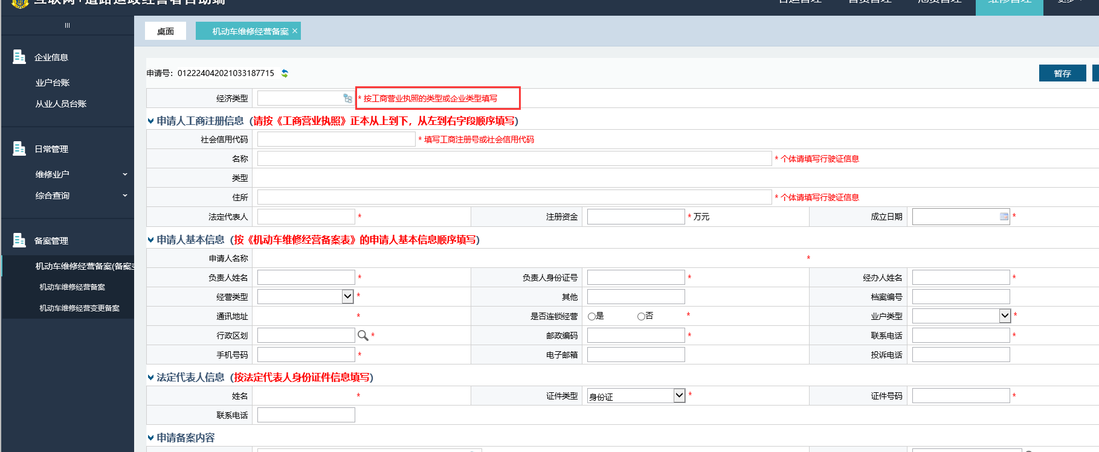1099x452 pixels.
Task: Click the 行政区划 magnifier search icon
Action: pos(363,336)
